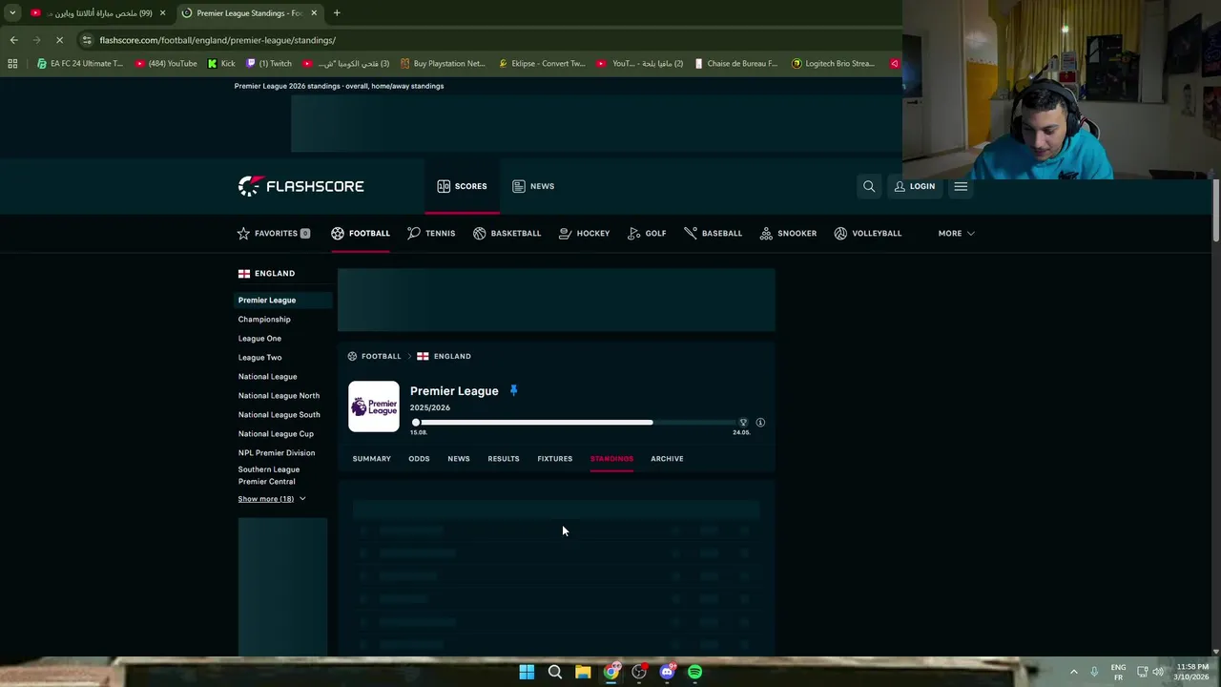This screenshot has width=1221, height=687.
Task: Open League One link
Action: [259, 339]
